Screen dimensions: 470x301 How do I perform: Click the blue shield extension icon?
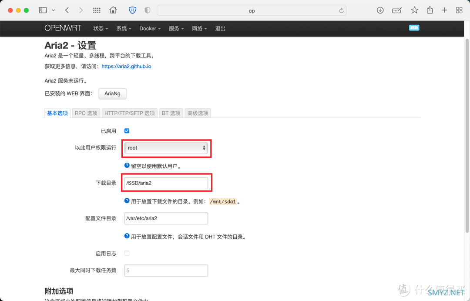(x=132, y=10)
